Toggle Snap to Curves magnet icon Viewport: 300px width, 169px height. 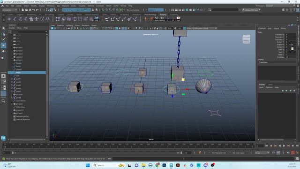click(x=107, y=10)
